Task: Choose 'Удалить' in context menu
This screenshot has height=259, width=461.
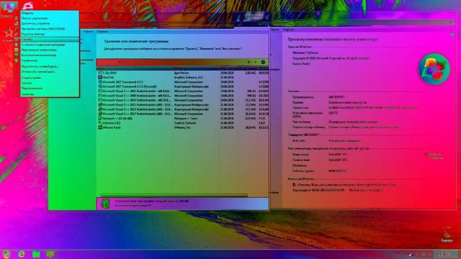Action: [50, 83]
